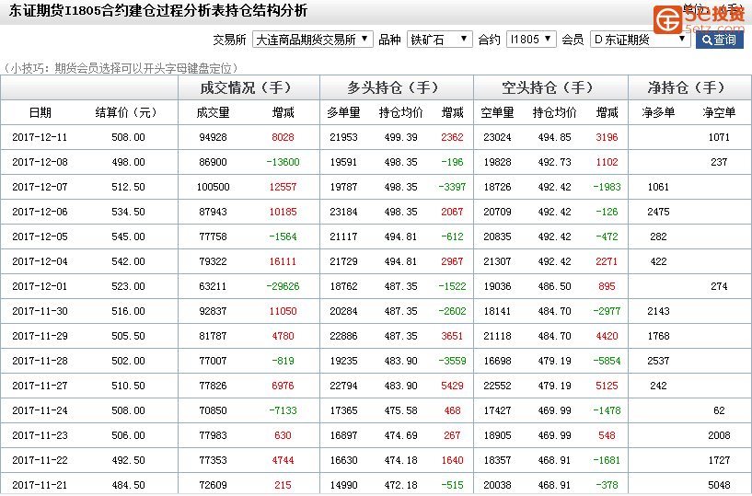752x496 pixels.
Task: Click the 查询 search button
Action: pos(720,40)
